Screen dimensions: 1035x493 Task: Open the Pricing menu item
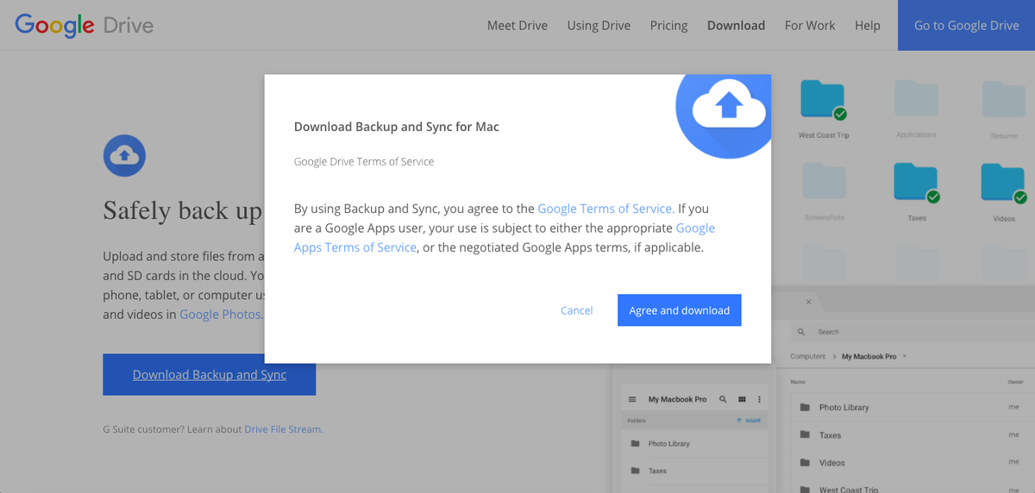668,25
